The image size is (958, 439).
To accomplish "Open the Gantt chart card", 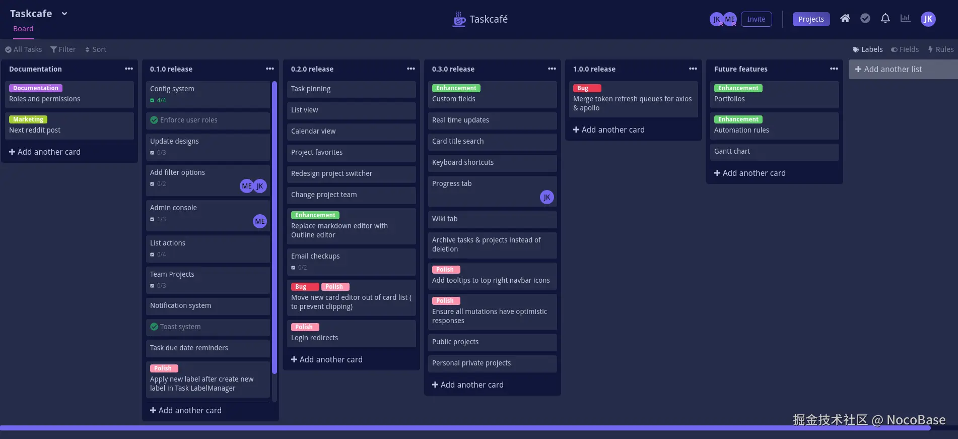I will (775, 152).
